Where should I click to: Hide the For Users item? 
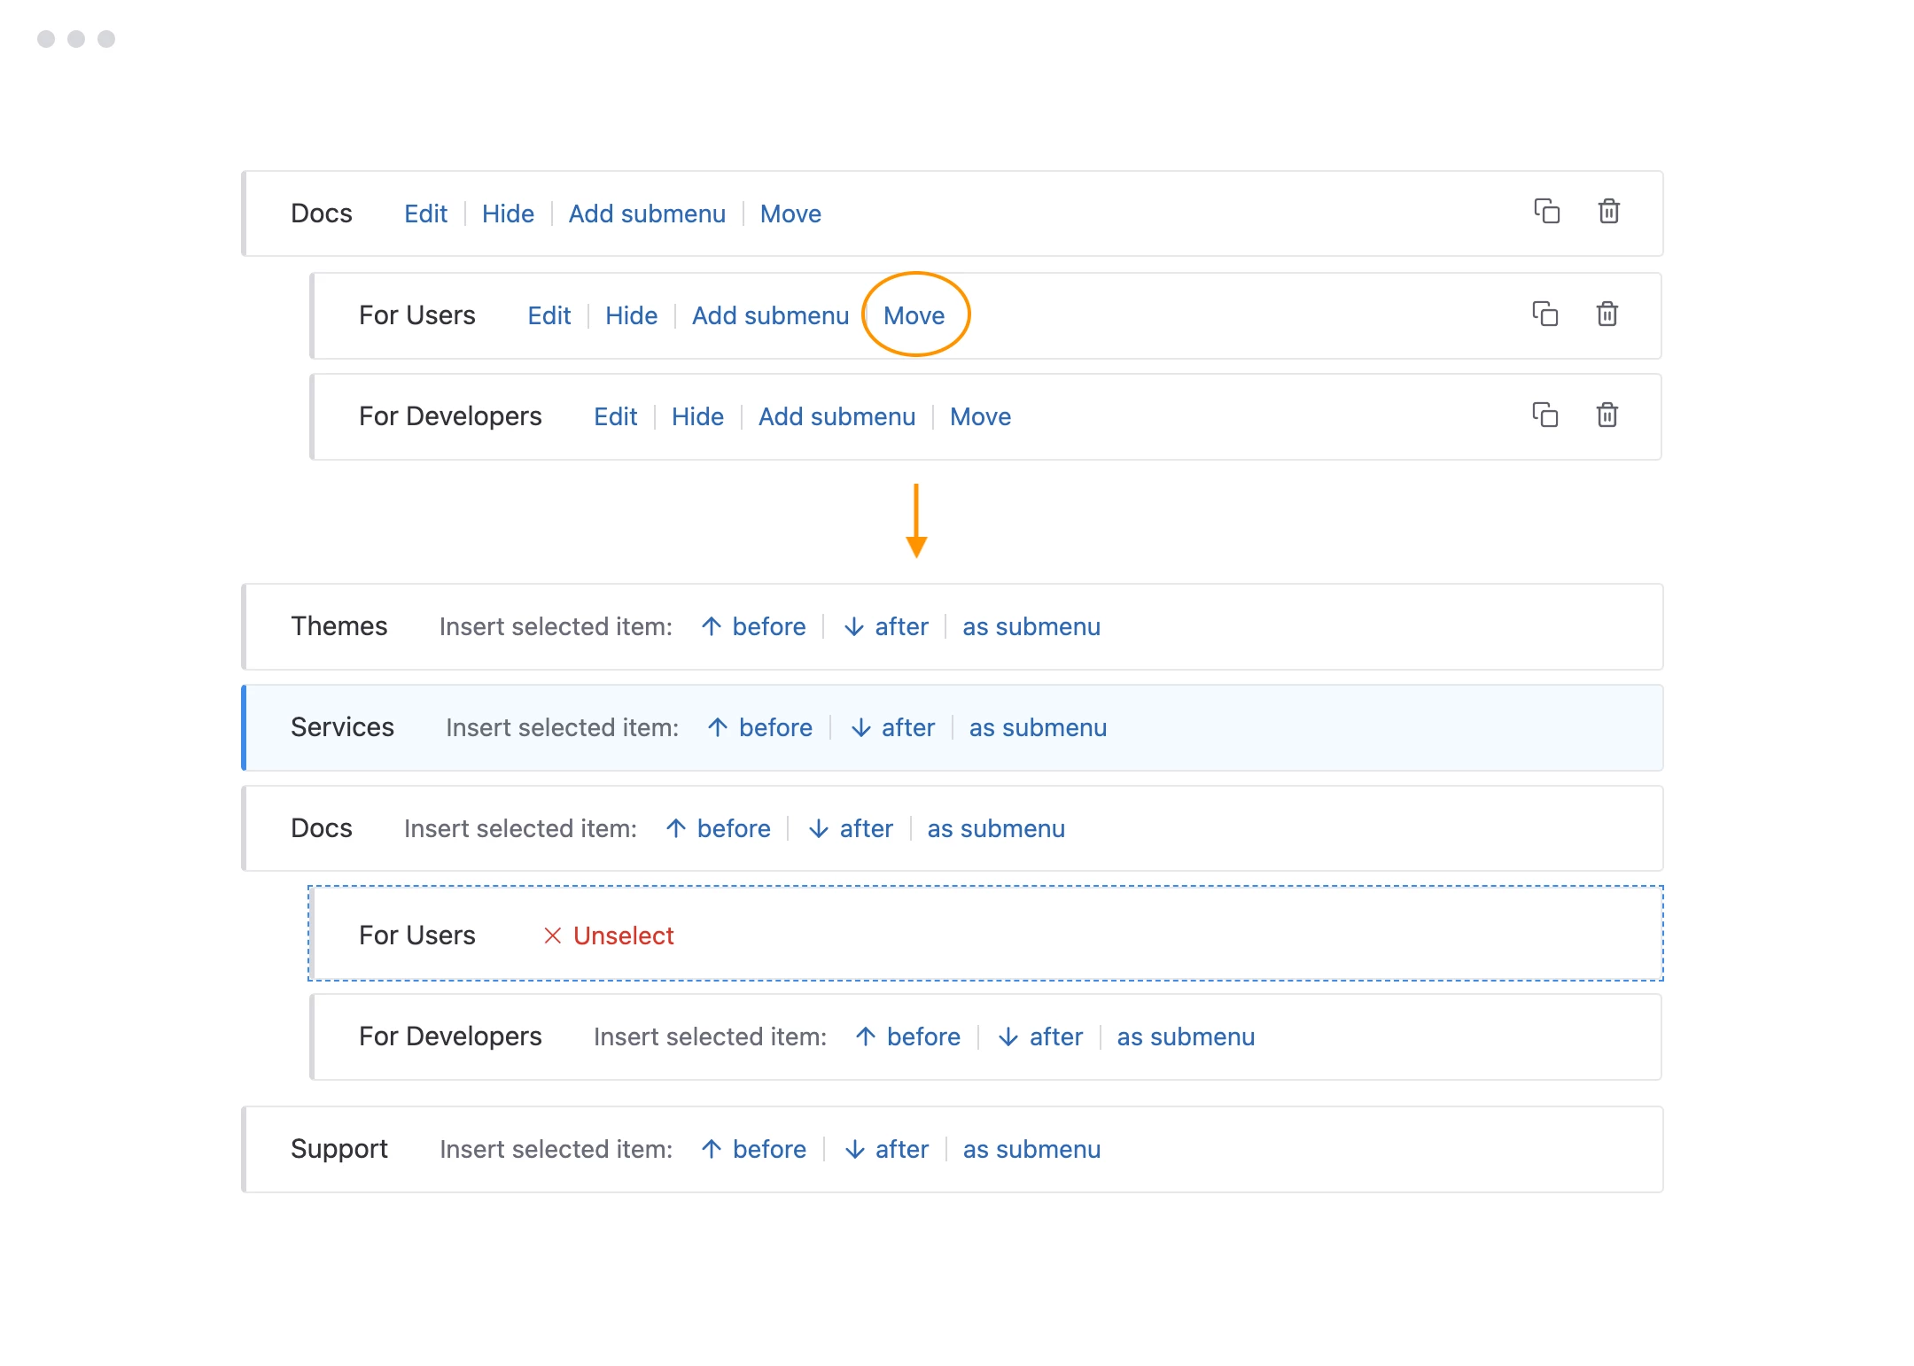tap(631, 315)
